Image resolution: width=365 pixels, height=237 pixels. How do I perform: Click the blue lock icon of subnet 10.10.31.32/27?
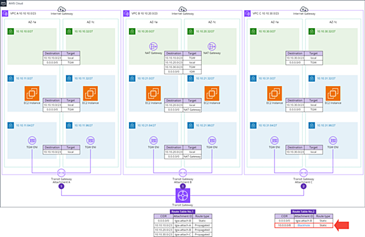pos(311,79)
